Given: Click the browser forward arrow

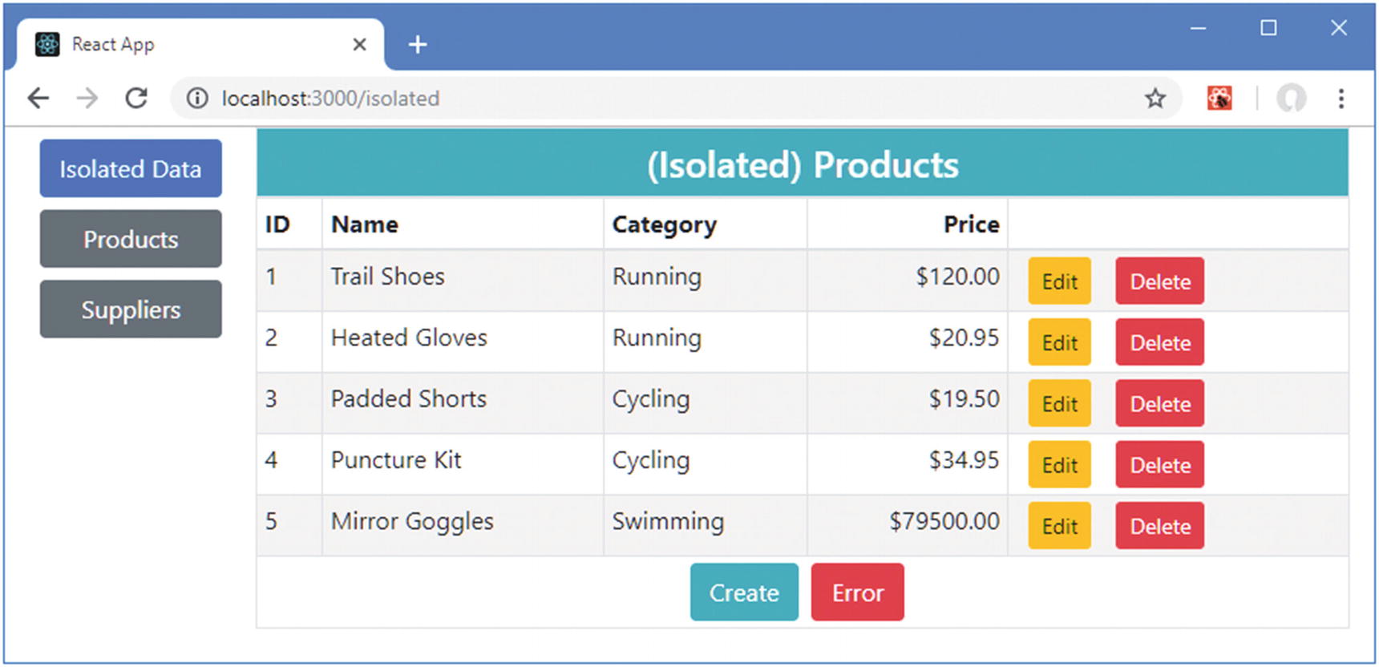Looking at the screenshot, I should 87,99.
